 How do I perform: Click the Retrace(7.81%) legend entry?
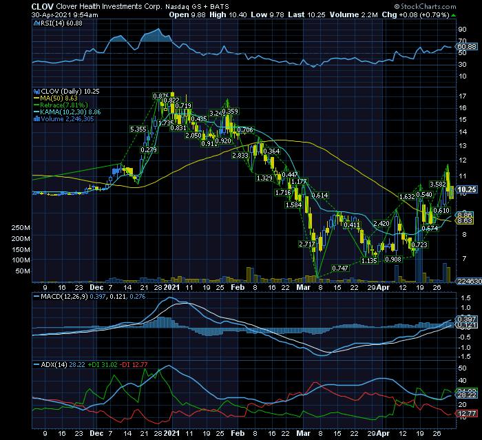[x=64, y=105]
